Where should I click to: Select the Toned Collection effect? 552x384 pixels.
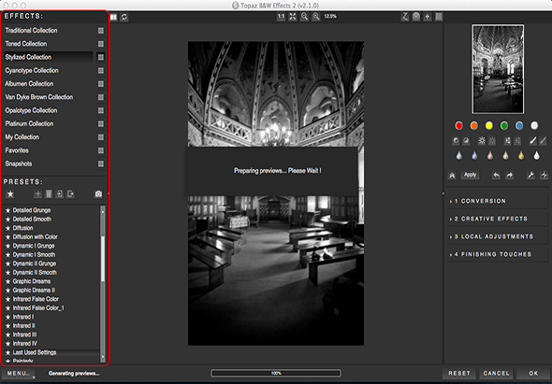25,44
